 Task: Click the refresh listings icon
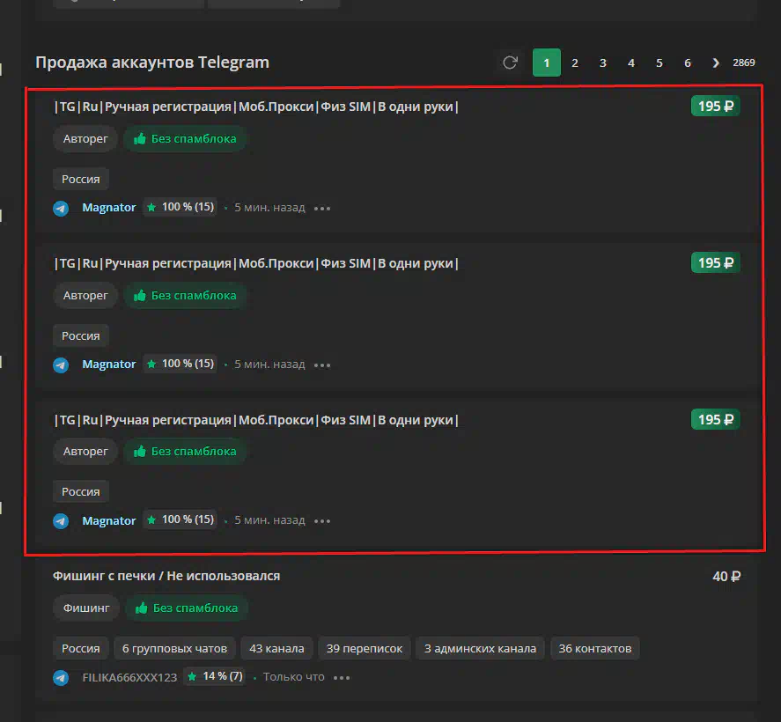(x=510, y=63)
